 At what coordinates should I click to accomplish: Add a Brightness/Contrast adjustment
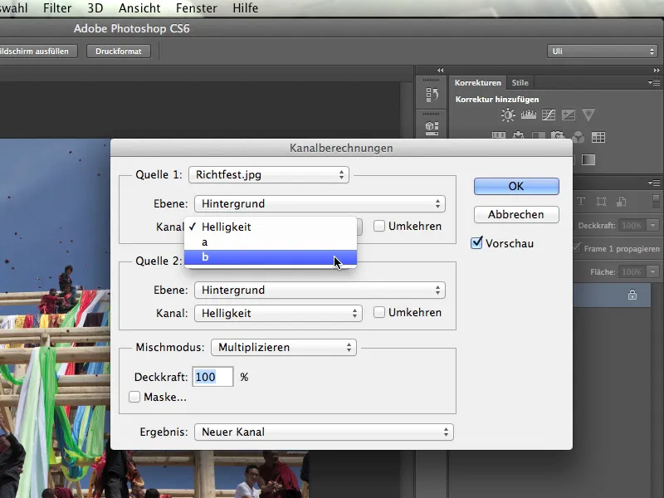coord(508,115)
